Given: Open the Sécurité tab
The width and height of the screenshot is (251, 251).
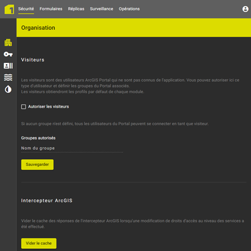Looking at the screenshot, I should pos(26,9).
